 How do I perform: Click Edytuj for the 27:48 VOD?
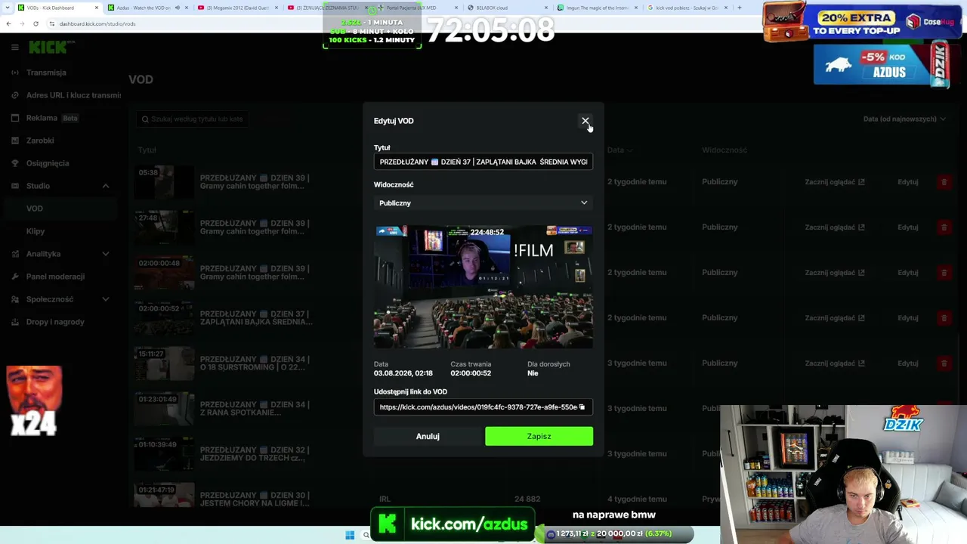coord(907,227)
